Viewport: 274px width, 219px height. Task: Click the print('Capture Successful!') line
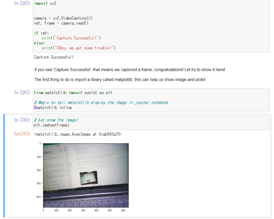click(x=71, y=38)
